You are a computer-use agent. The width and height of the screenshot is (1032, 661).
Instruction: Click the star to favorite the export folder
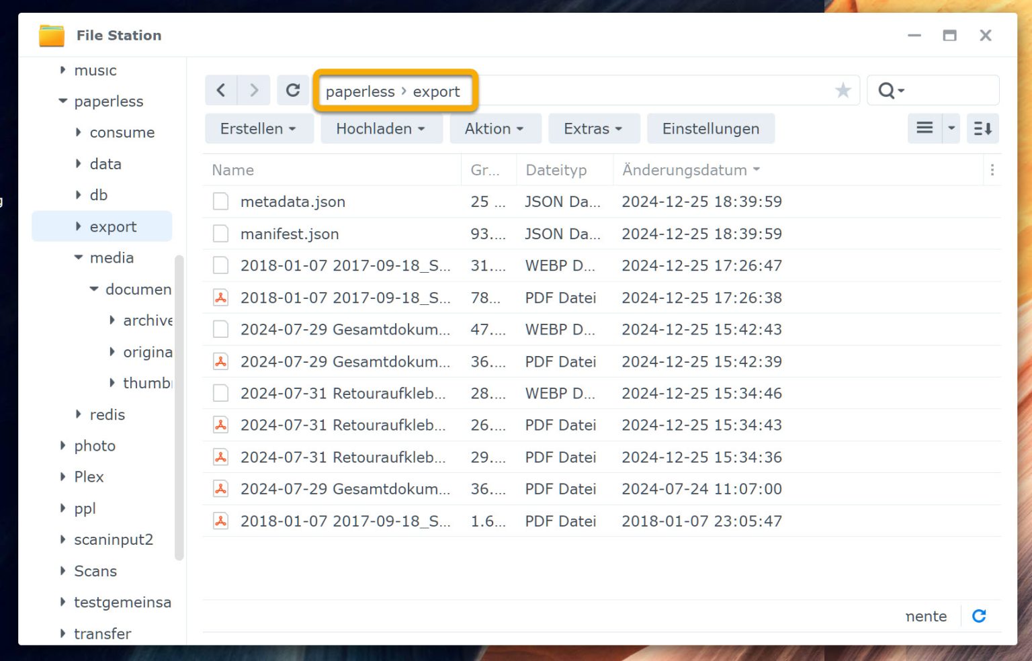pyautogui.click(x=843, y=89)
